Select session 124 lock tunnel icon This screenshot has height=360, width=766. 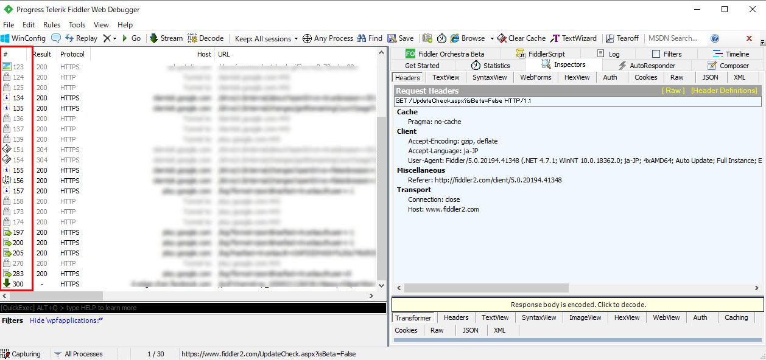coord(7,77)
